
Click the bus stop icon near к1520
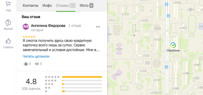point(168,16)
